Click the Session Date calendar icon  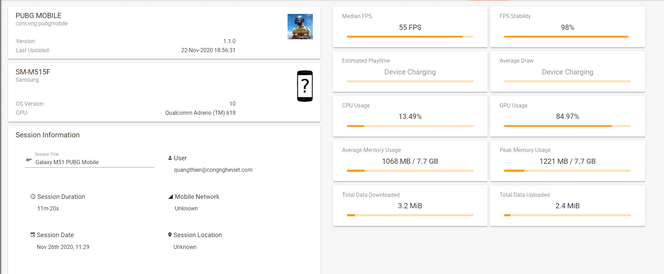tap(33, 235)
